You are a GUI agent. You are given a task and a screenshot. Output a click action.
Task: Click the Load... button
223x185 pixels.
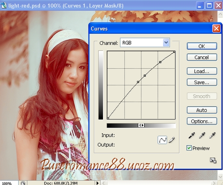[202, 71]
